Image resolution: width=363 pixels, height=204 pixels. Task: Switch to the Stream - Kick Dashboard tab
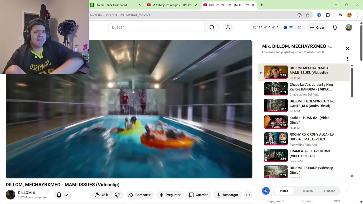click(x=116, y=5)
